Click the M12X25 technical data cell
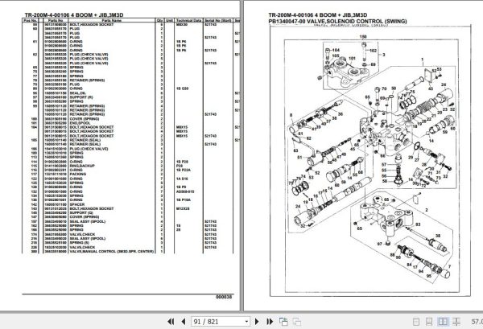 (x=183, y=208)
